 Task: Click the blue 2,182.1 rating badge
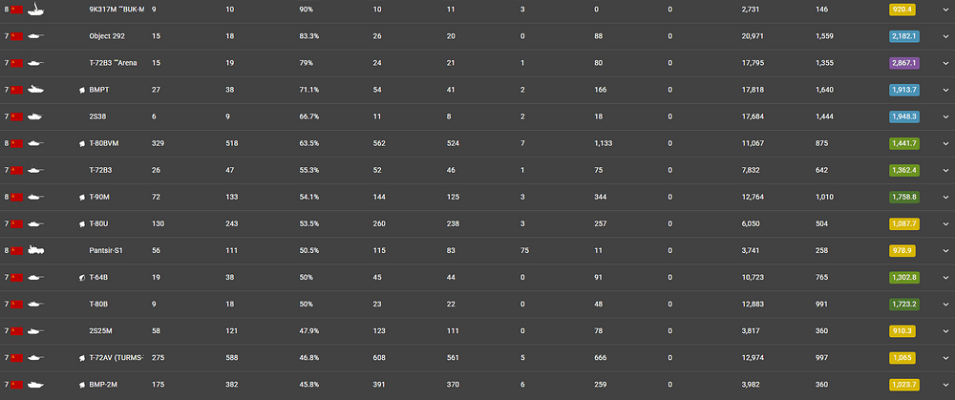click(903, 36)
